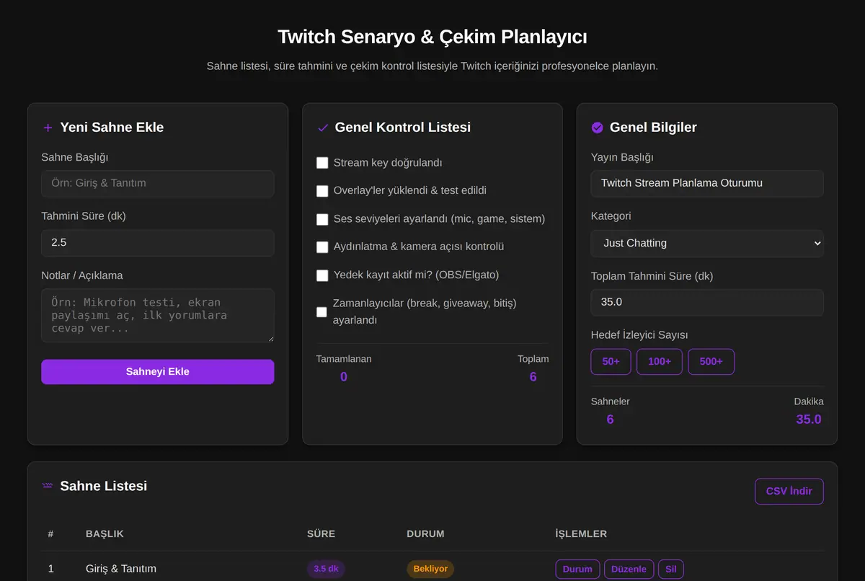Click the checkmark icon beside Genel Kontrol Listesi
The width and height of the screenshot is (865, 581).
pyautogui.click(x=323, y=128)
